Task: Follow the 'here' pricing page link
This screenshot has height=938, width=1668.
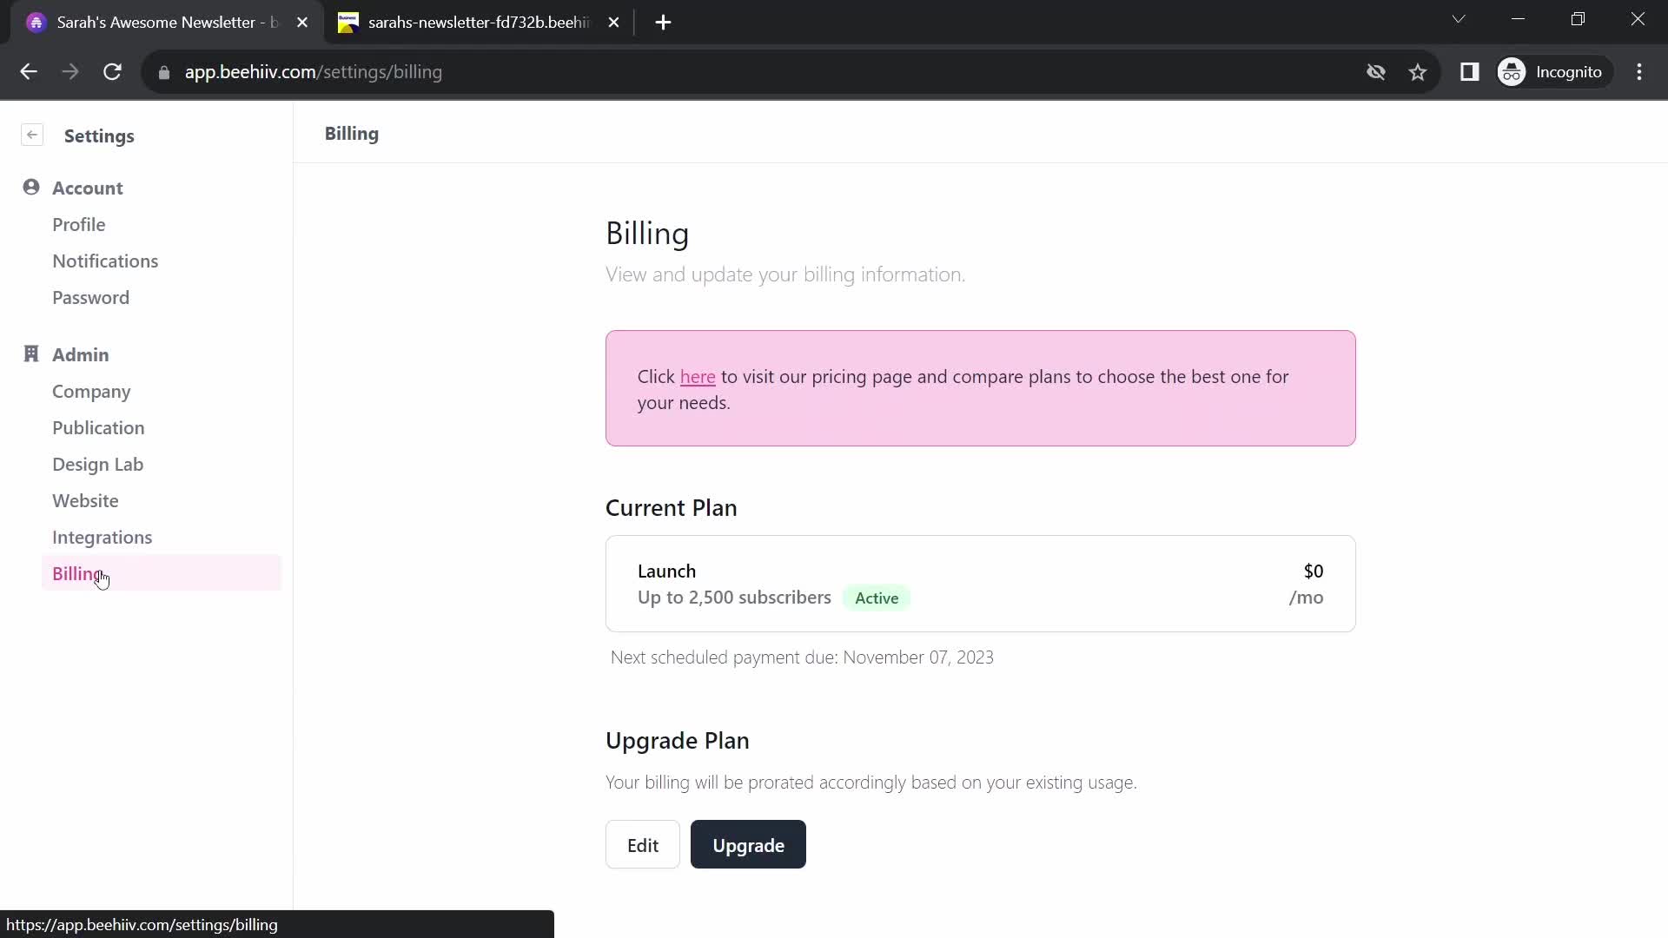Action: pos(698,377)
